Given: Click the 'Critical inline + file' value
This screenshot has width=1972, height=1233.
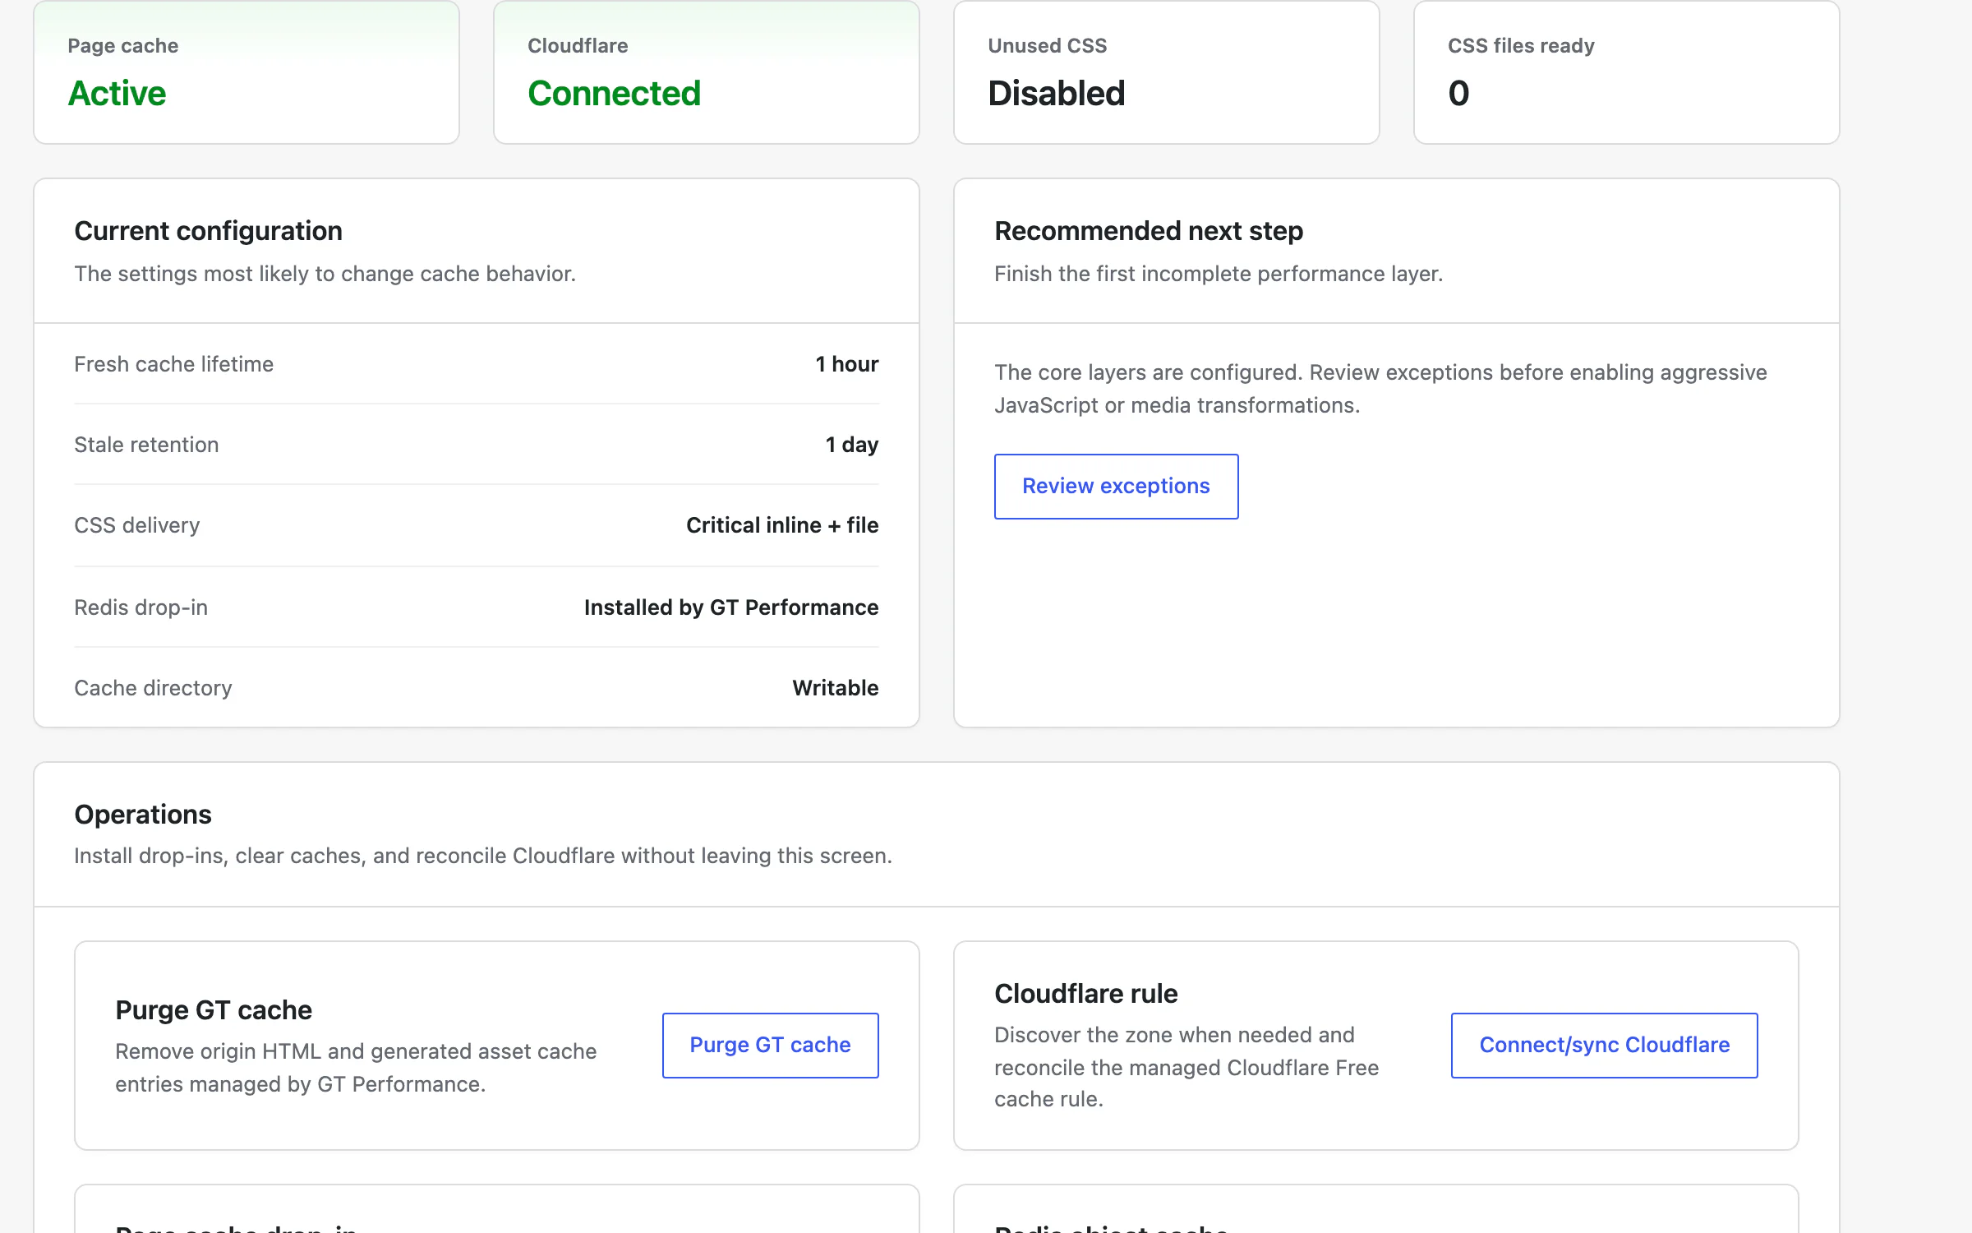Looking at the screenshot, I should point(782,525).
